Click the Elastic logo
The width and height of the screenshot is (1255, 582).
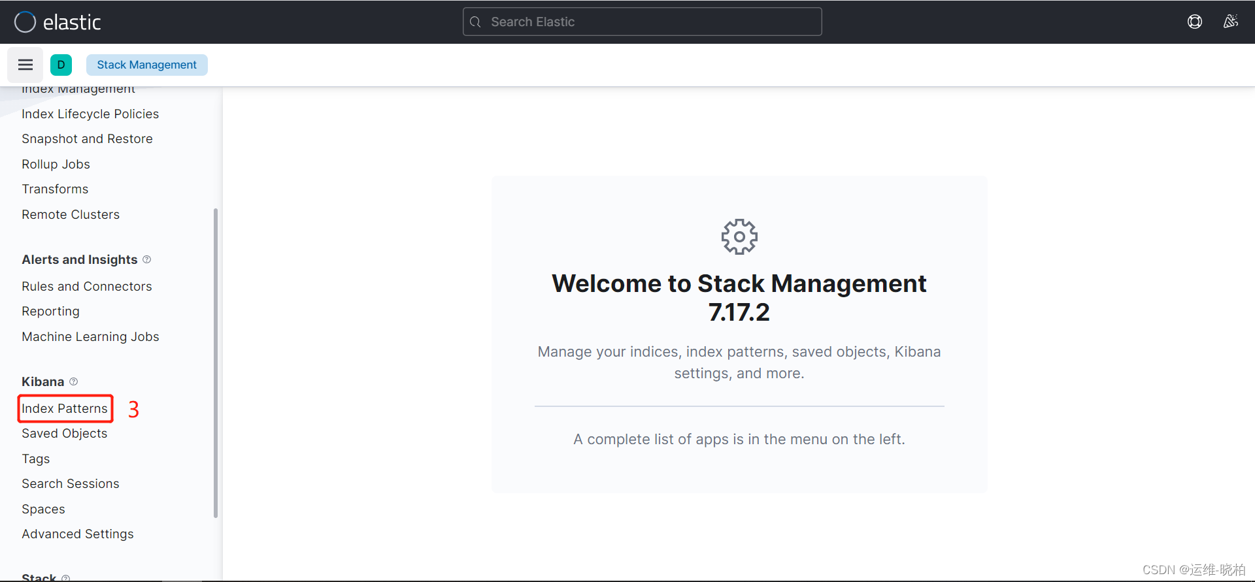(58, 22)
